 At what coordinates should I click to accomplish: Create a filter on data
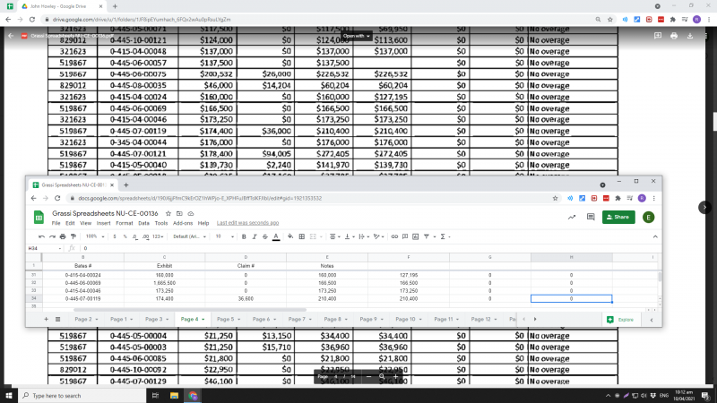coord(427,236)
